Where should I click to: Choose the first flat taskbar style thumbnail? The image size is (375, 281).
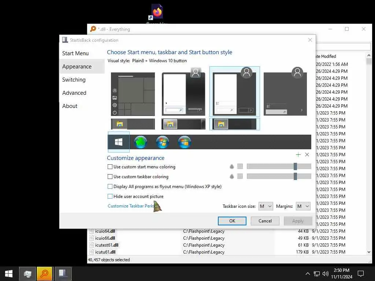click(133, 124)
